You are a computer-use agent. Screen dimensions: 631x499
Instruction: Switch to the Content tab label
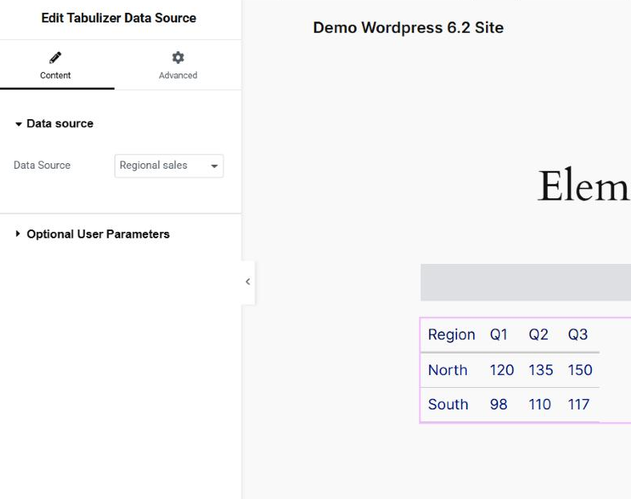(55, 75)
